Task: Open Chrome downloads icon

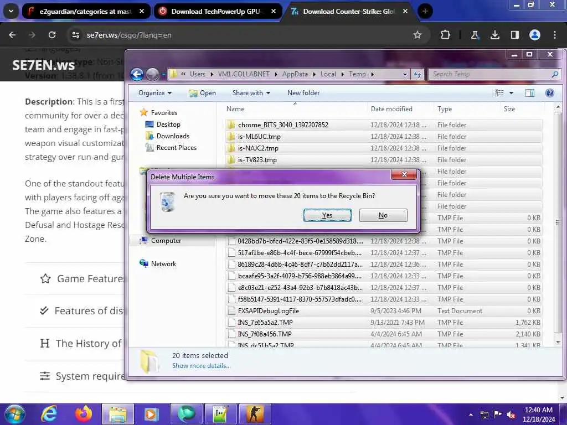Action: pyautogui.click(x=494, y=35)
